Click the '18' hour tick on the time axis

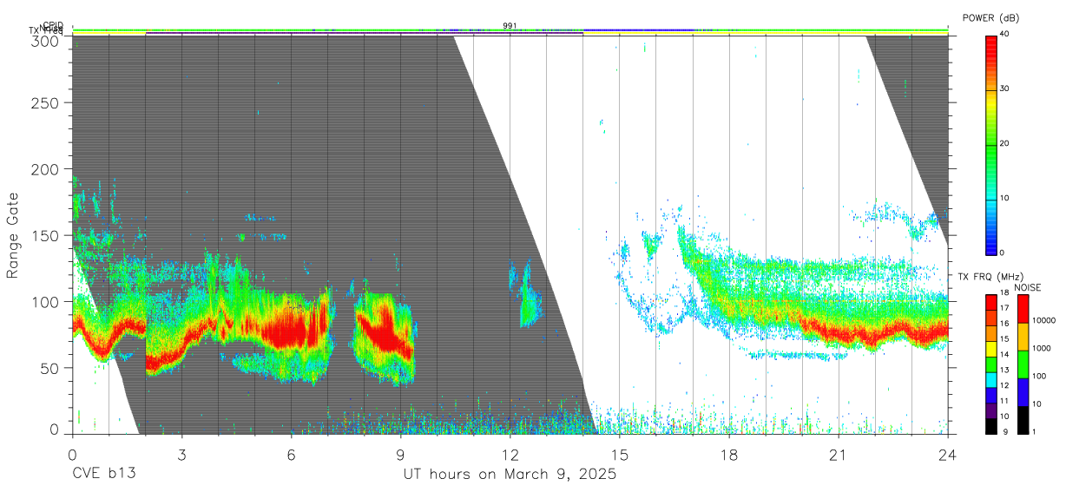[729, 455]
